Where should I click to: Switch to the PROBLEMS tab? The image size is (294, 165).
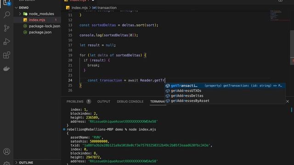pyautogui.click(x=75, y=101)
